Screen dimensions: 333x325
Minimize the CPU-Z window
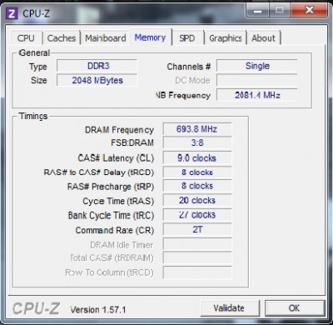pyautogui.click(x=257, y=11)
